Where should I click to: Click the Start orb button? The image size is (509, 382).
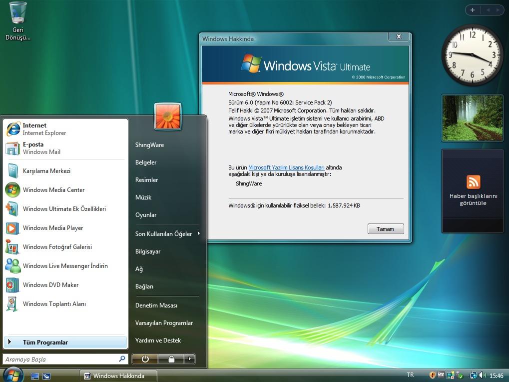coord(12,375)
